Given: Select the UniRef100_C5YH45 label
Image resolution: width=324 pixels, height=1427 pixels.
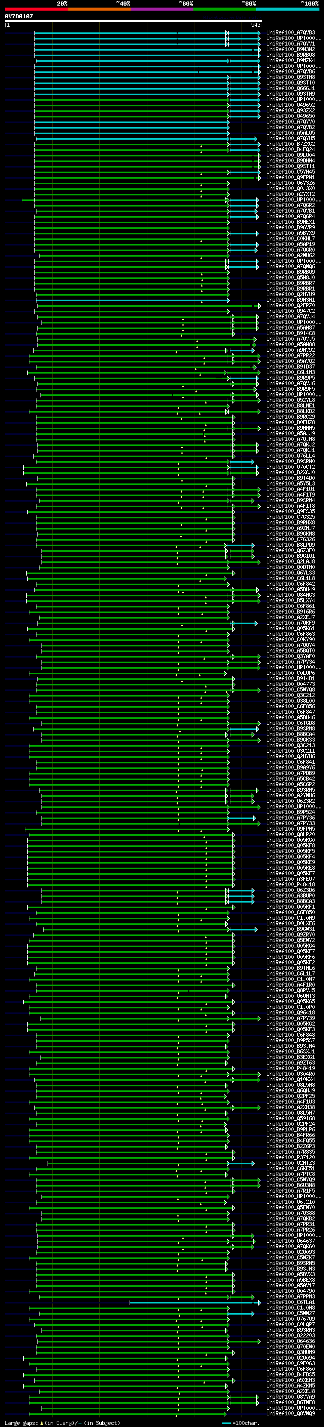Looking at the screenshot, I should [x=291, y=172].
